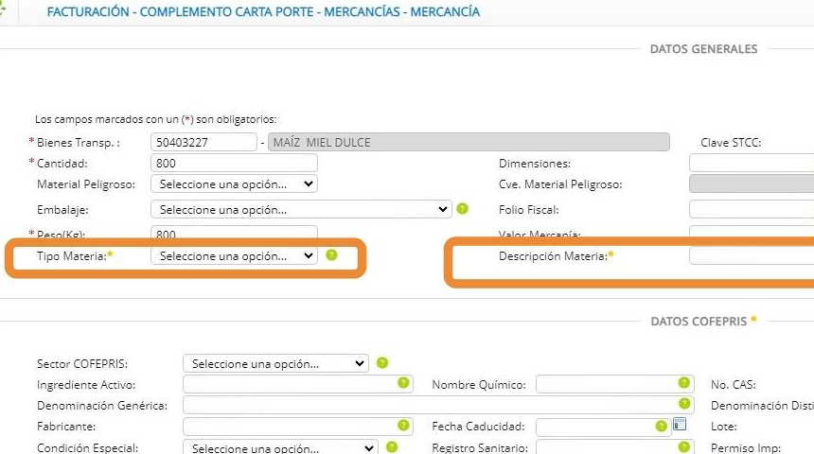Open the Tipo Materia dropdown
The image size is (814, 454).
point(234,256)
